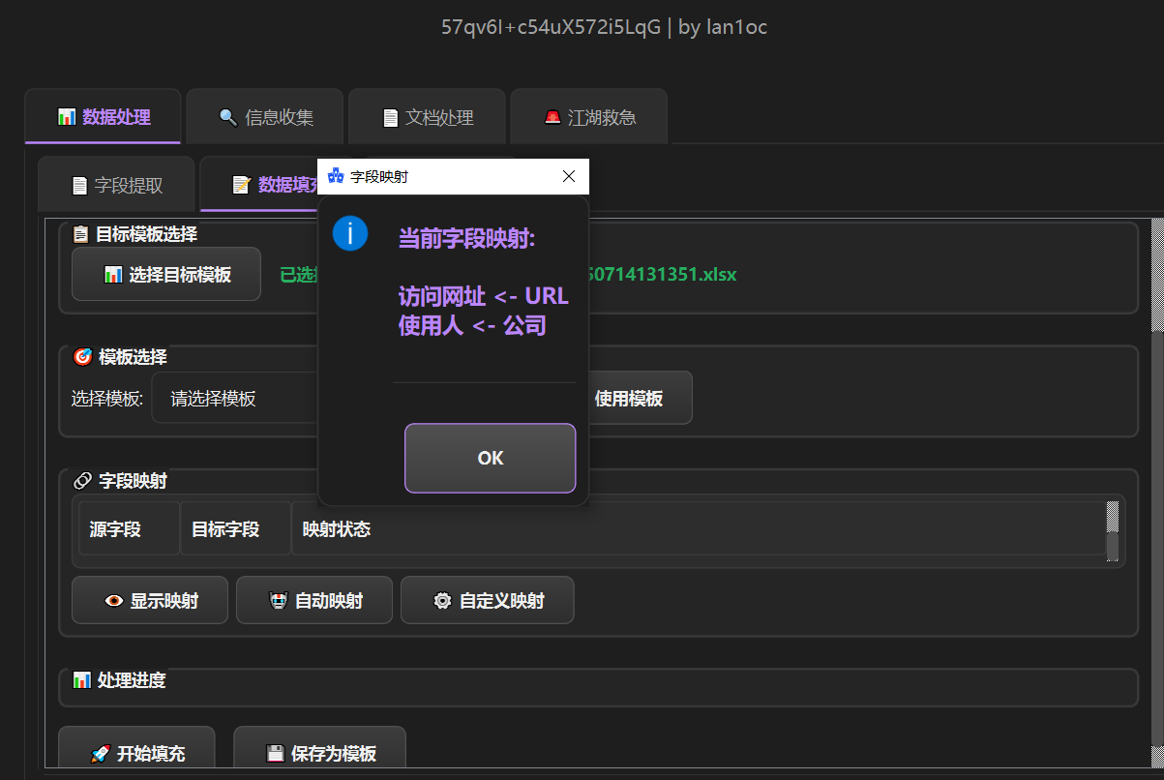Open the 信息收集 tab
The image size is (1164, 780).
point(265,117)
